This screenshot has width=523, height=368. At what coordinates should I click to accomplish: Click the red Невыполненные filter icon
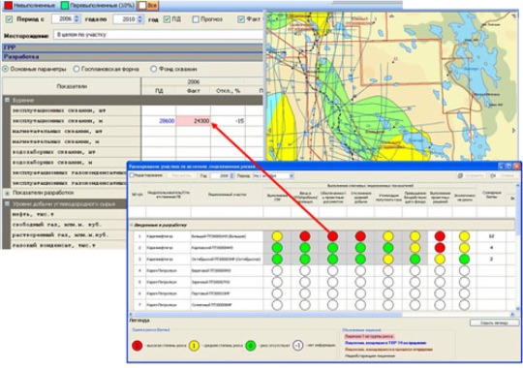(x=8, y=5)
